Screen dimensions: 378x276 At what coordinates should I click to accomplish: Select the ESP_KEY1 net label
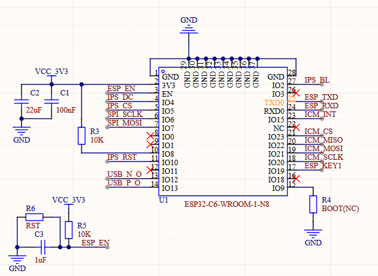[x=323, y=166]
